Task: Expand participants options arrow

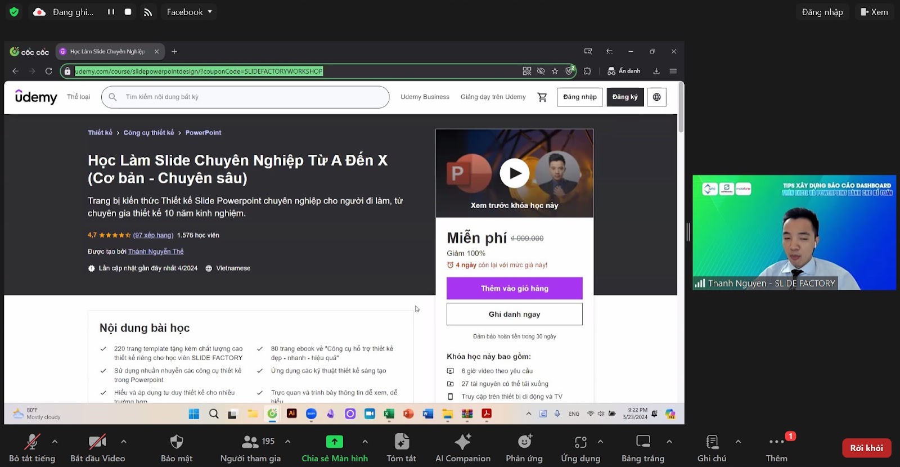Action: click(x=288, y=442)
